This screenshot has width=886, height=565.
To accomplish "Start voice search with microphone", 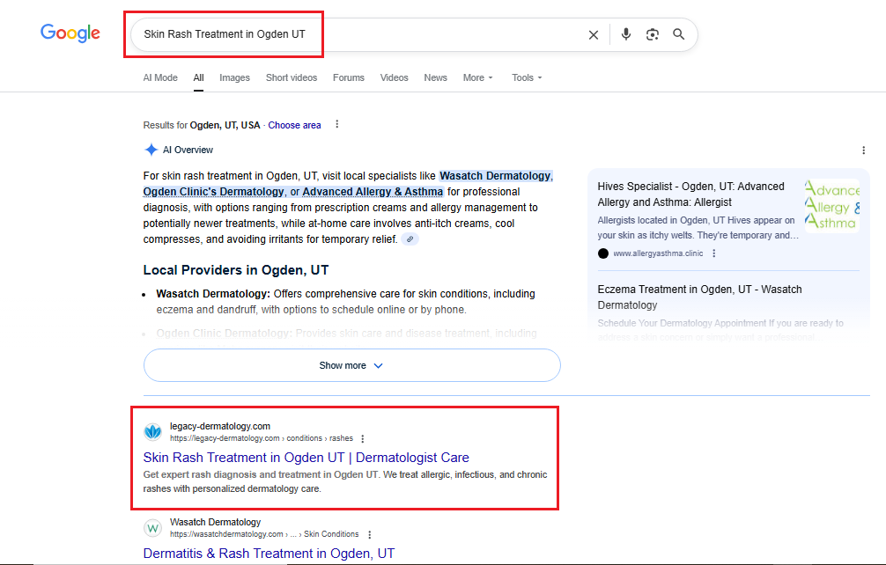I will 625,34.
